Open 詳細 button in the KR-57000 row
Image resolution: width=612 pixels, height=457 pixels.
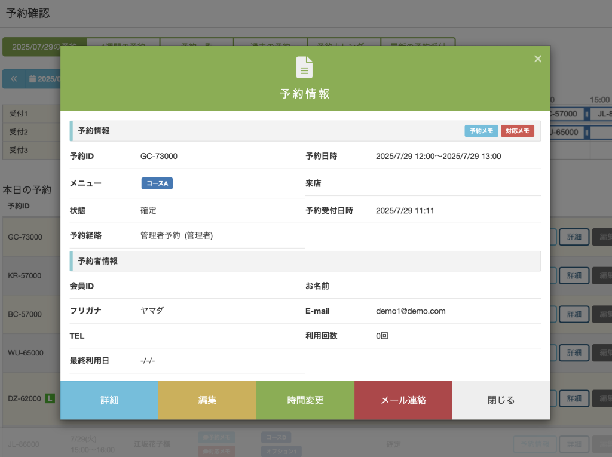pyautogui.click(x=574, y=275)
